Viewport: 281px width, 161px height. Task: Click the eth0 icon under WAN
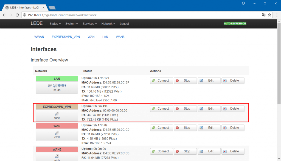point(57,132)
